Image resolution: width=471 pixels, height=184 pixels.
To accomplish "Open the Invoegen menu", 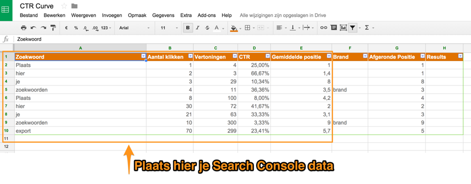I will 112,15.
